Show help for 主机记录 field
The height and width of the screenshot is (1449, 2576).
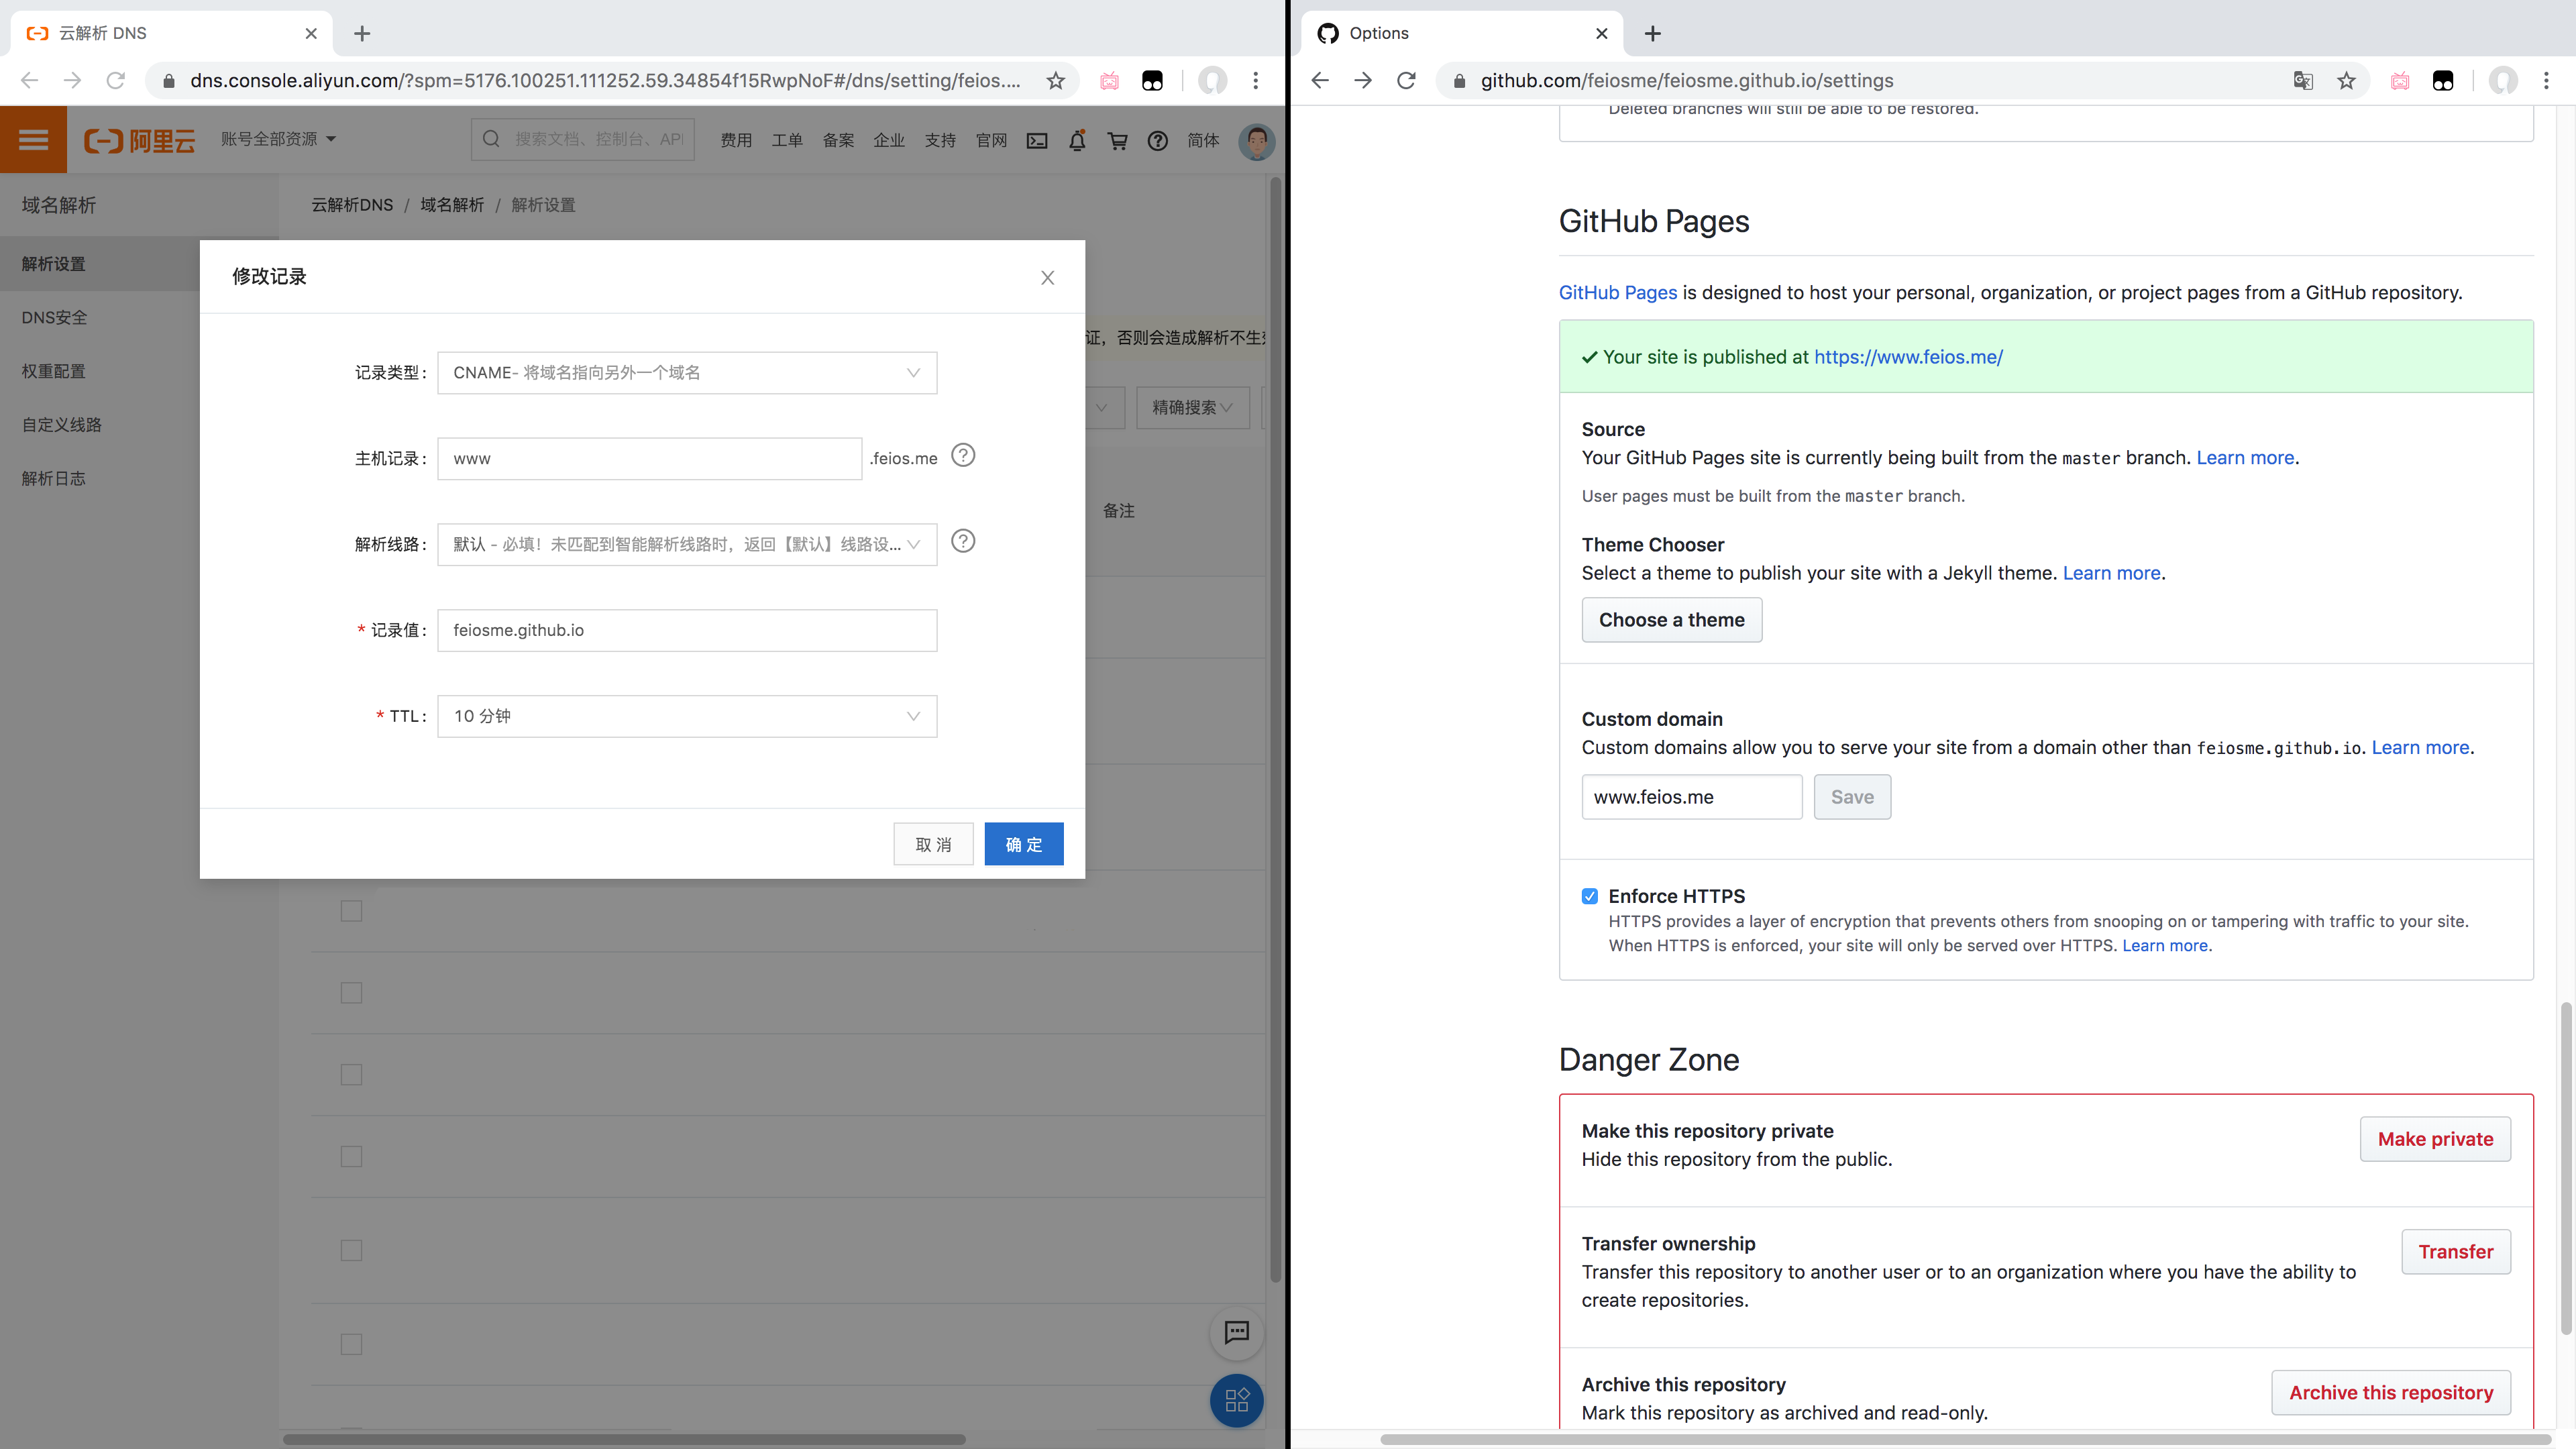point(962,456)
